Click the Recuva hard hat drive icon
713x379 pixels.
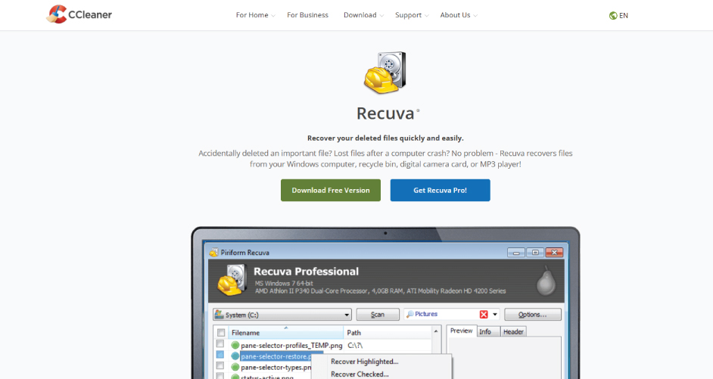point(385,73)
